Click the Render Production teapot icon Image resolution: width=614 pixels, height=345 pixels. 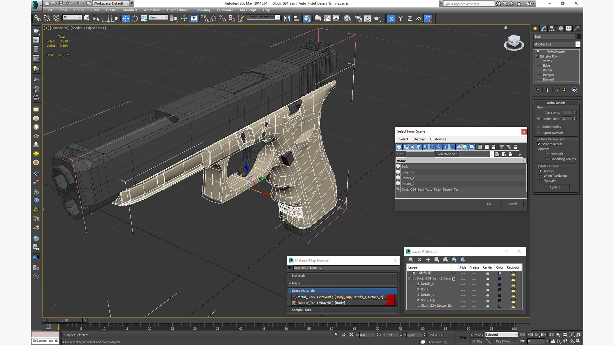coord(377,19)
